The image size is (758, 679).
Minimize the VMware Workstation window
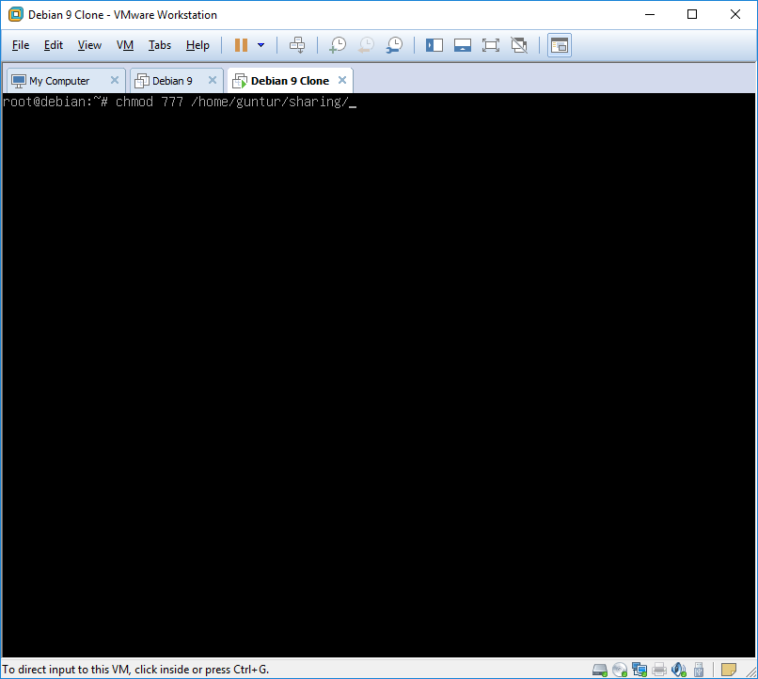click(650, 14)
